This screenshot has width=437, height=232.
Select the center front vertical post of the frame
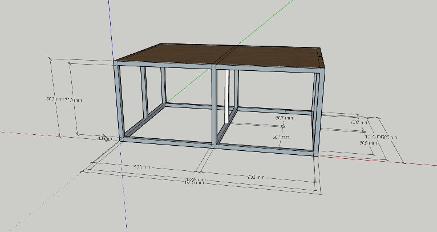(x=214, y=105)
